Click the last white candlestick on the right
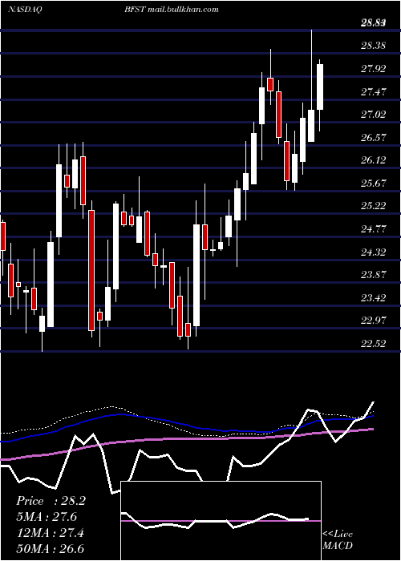 [320, 87]
